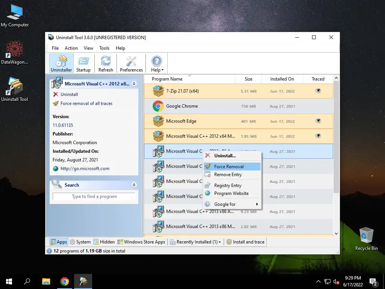The width and height of the screenshot is (385, 289).
Task: Toggle the traced eye of 7-Zip 21.07
Action: pos(318,91)
